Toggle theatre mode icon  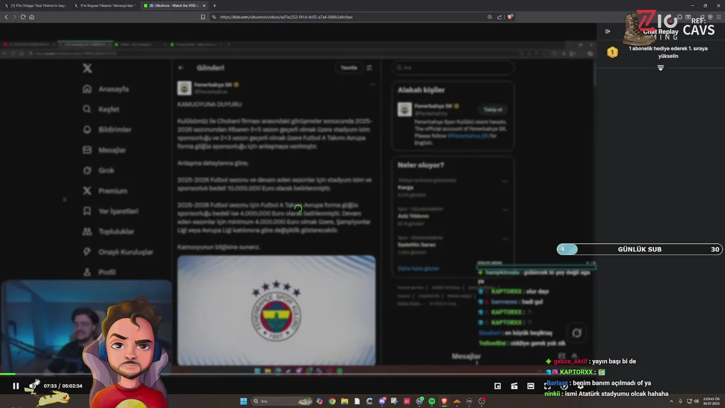pyautogui.click(x=531, y=386)
